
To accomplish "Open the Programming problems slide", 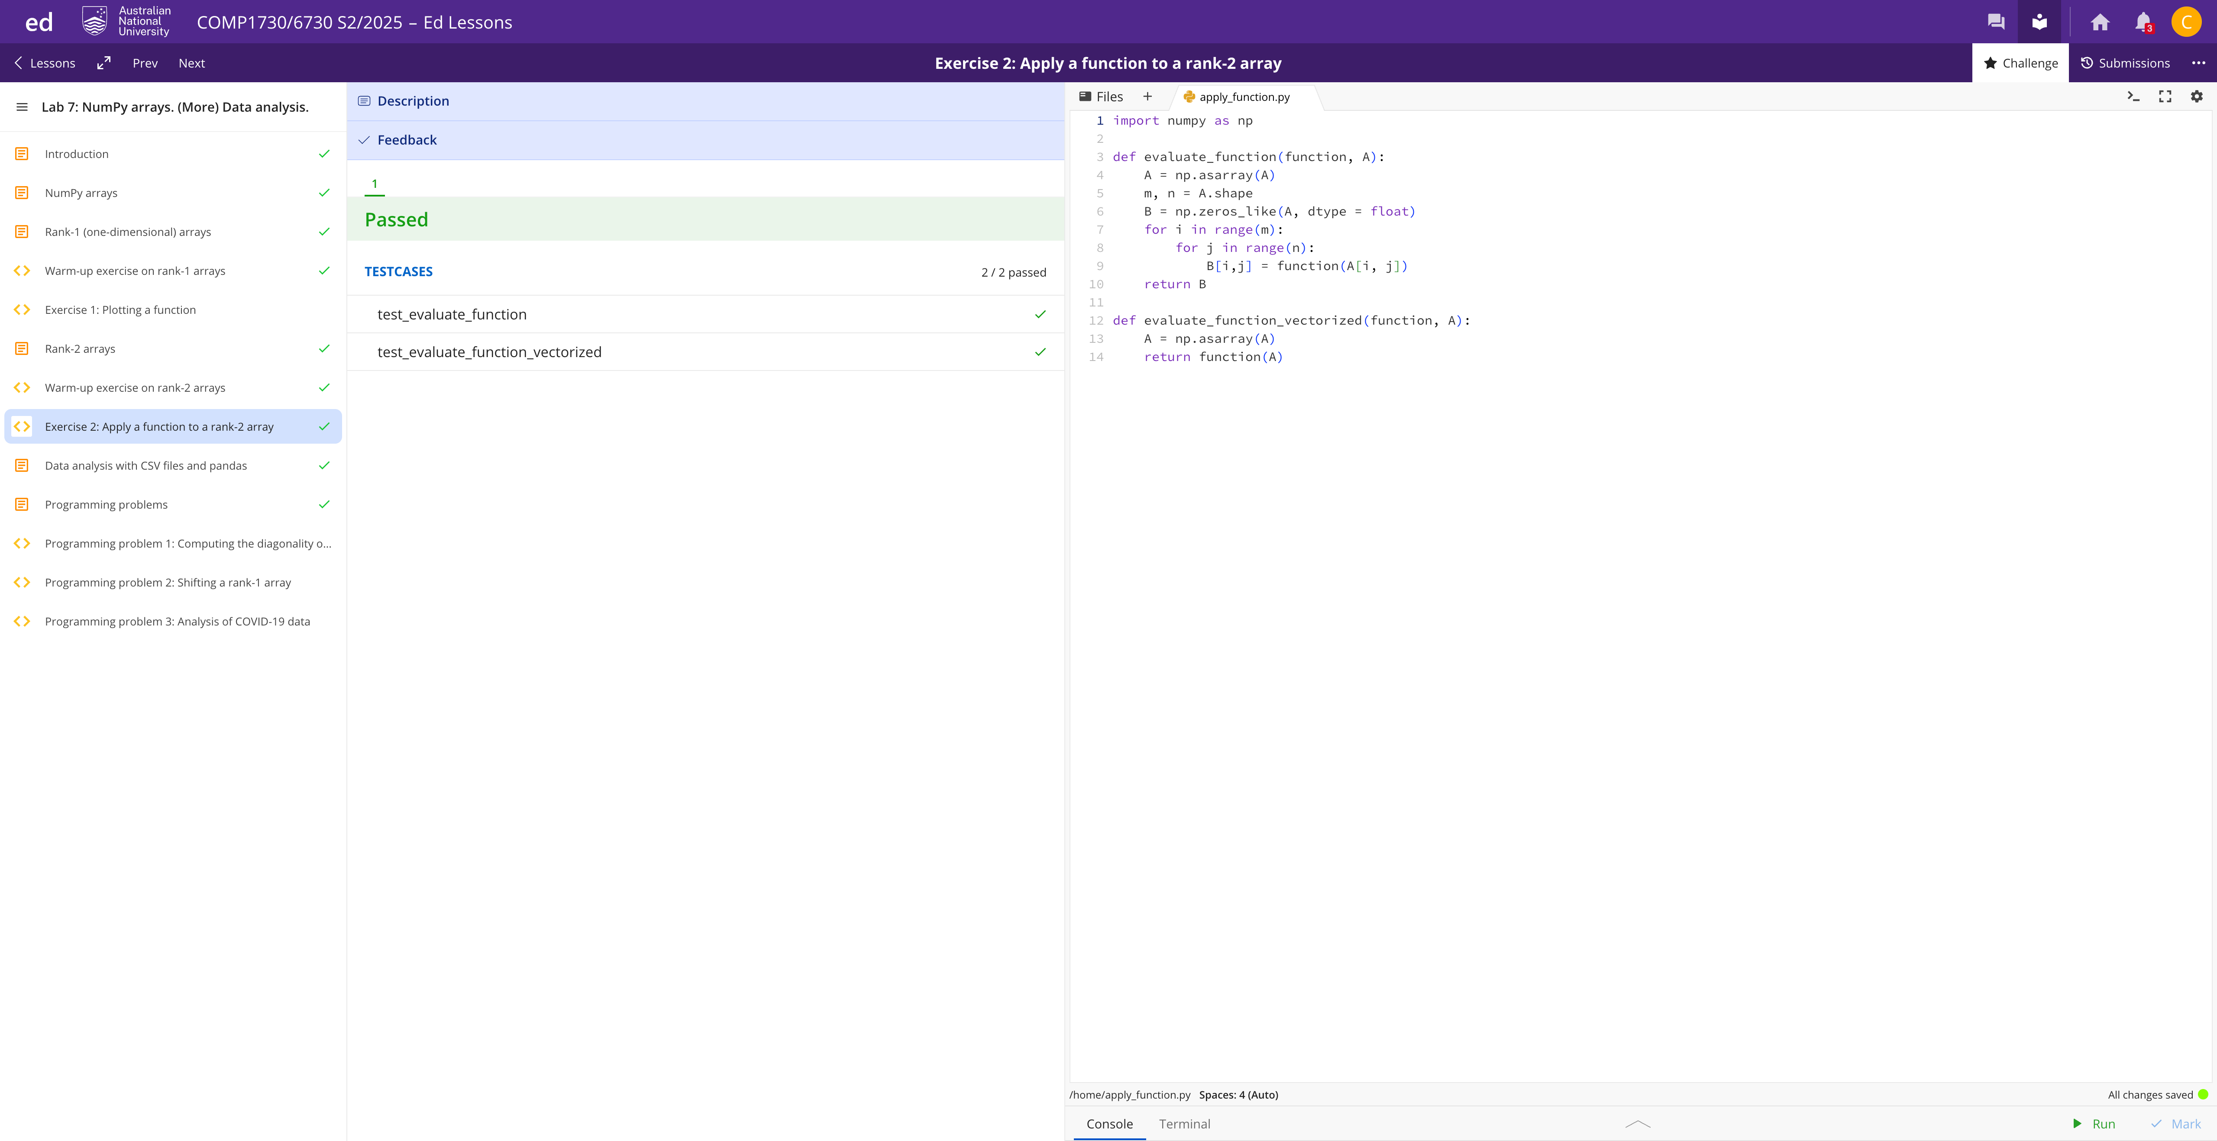I will tap(173, 504).
